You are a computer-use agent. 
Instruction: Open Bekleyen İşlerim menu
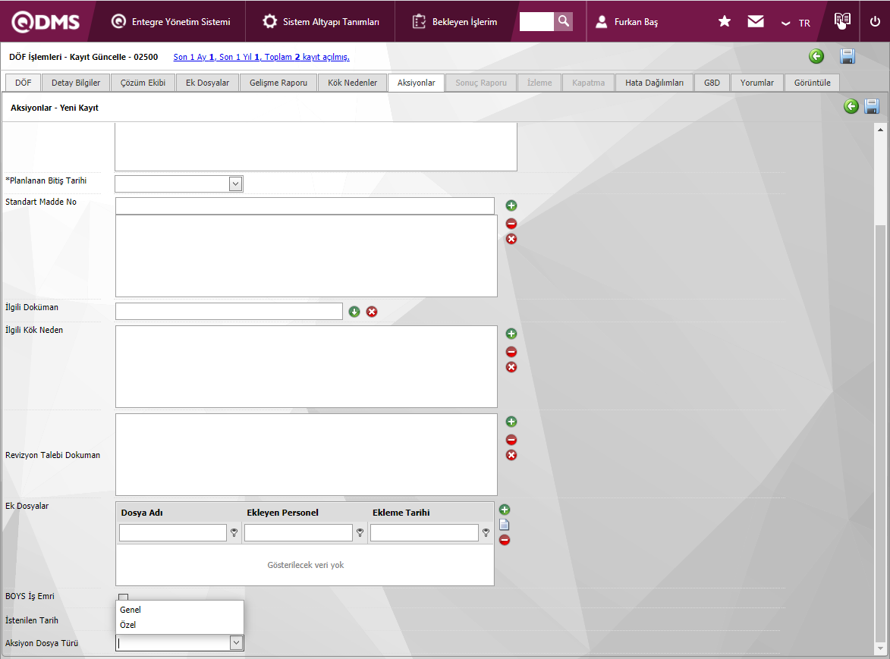tap(454, 21)
